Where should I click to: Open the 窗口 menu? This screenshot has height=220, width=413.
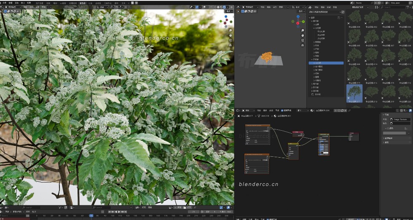(x=23, y=3)
